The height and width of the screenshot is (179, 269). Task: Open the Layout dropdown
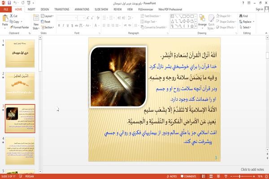tap(47, 16)
